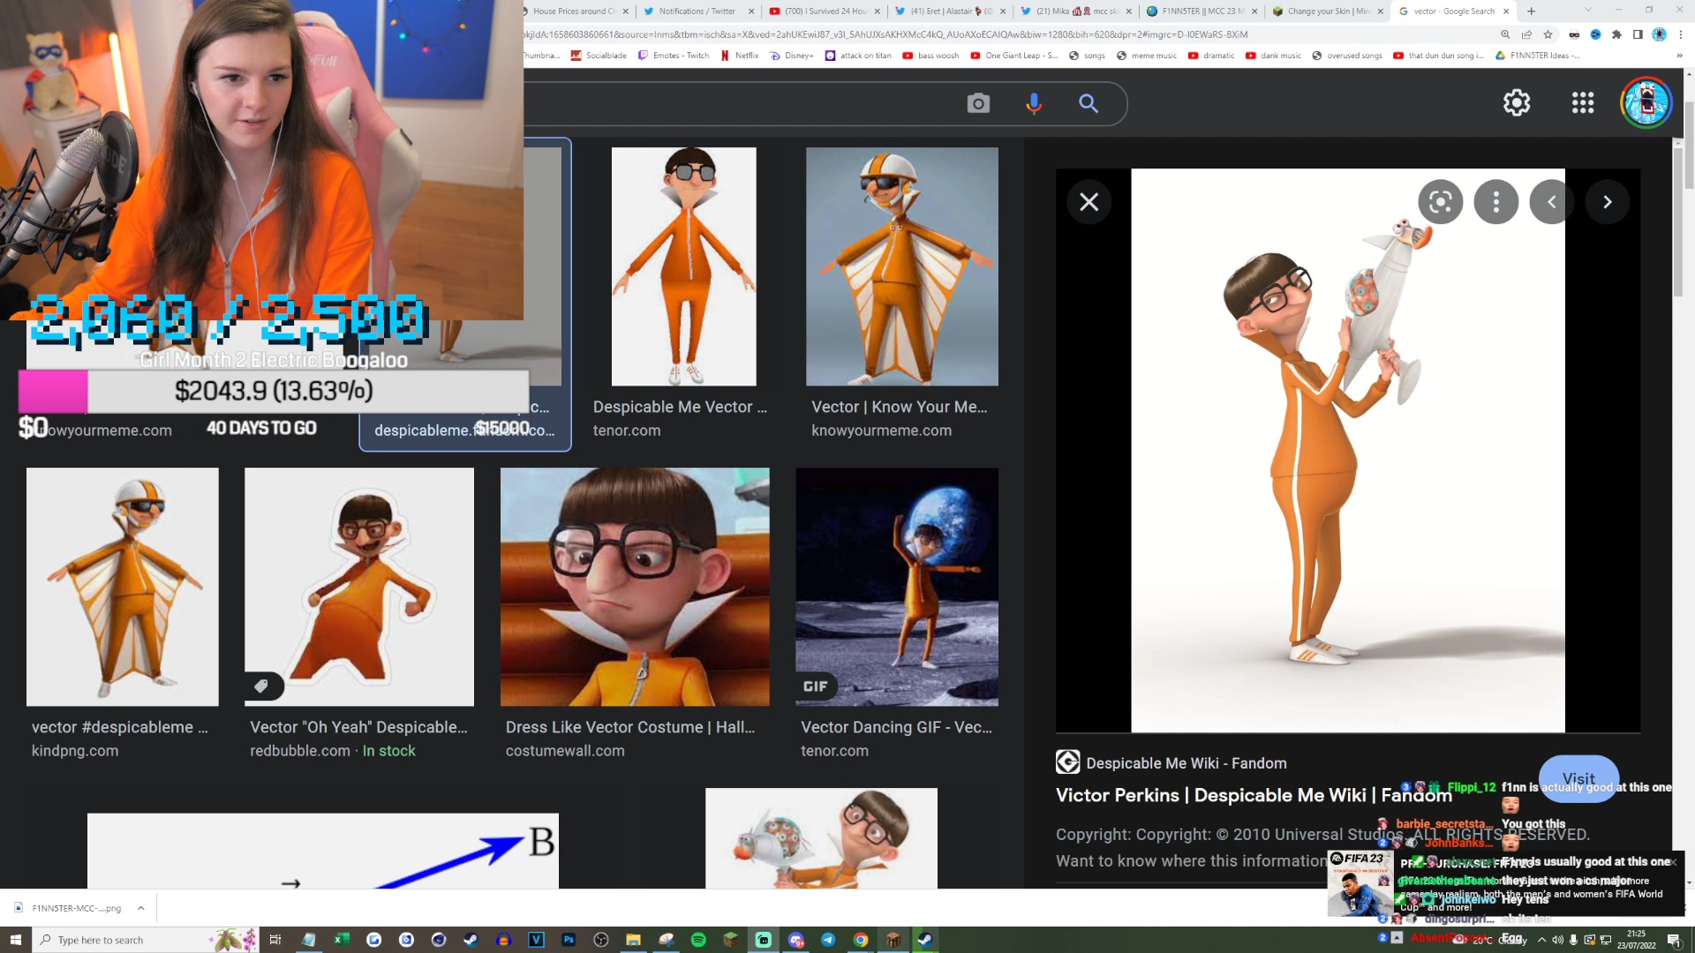The height and width of the screenshot is (953, 1695).
Task: Start voice search with the microphone icon
Action: (1034, 103)
